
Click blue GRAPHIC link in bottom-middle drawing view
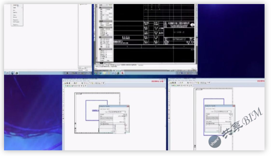pyautogui.click(x=95, y=110)
